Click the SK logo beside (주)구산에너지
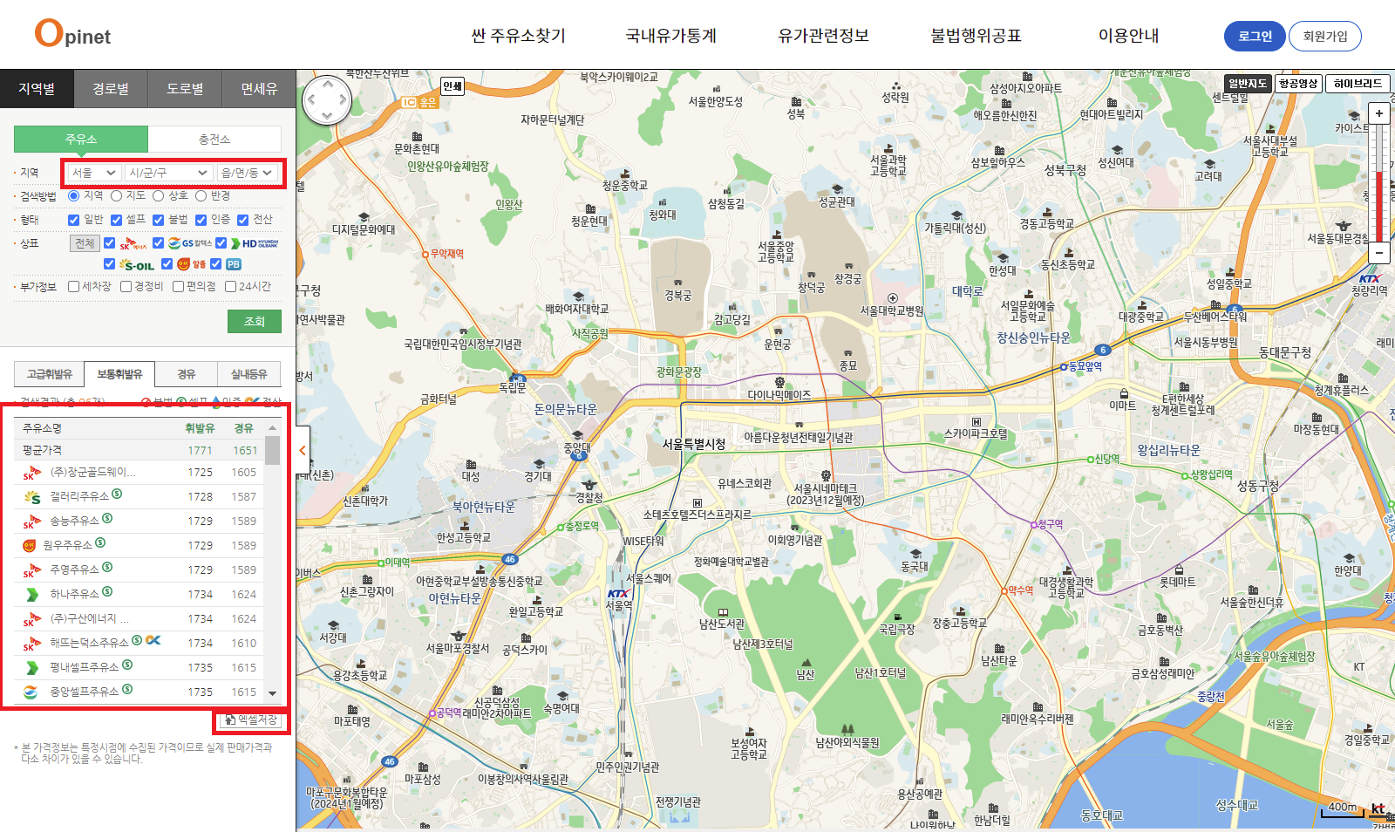This screenshot has height=832, width=1395. tap(32, 619)
